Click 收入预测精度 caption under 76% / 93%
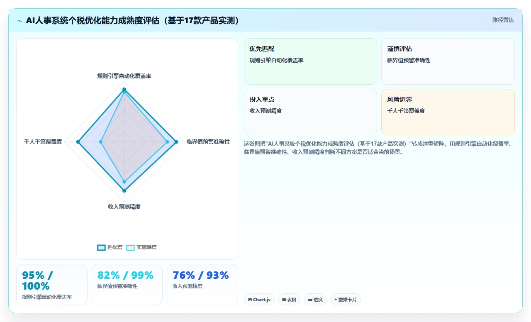Viewport: 531px width, 322px height. pos(188,286)
